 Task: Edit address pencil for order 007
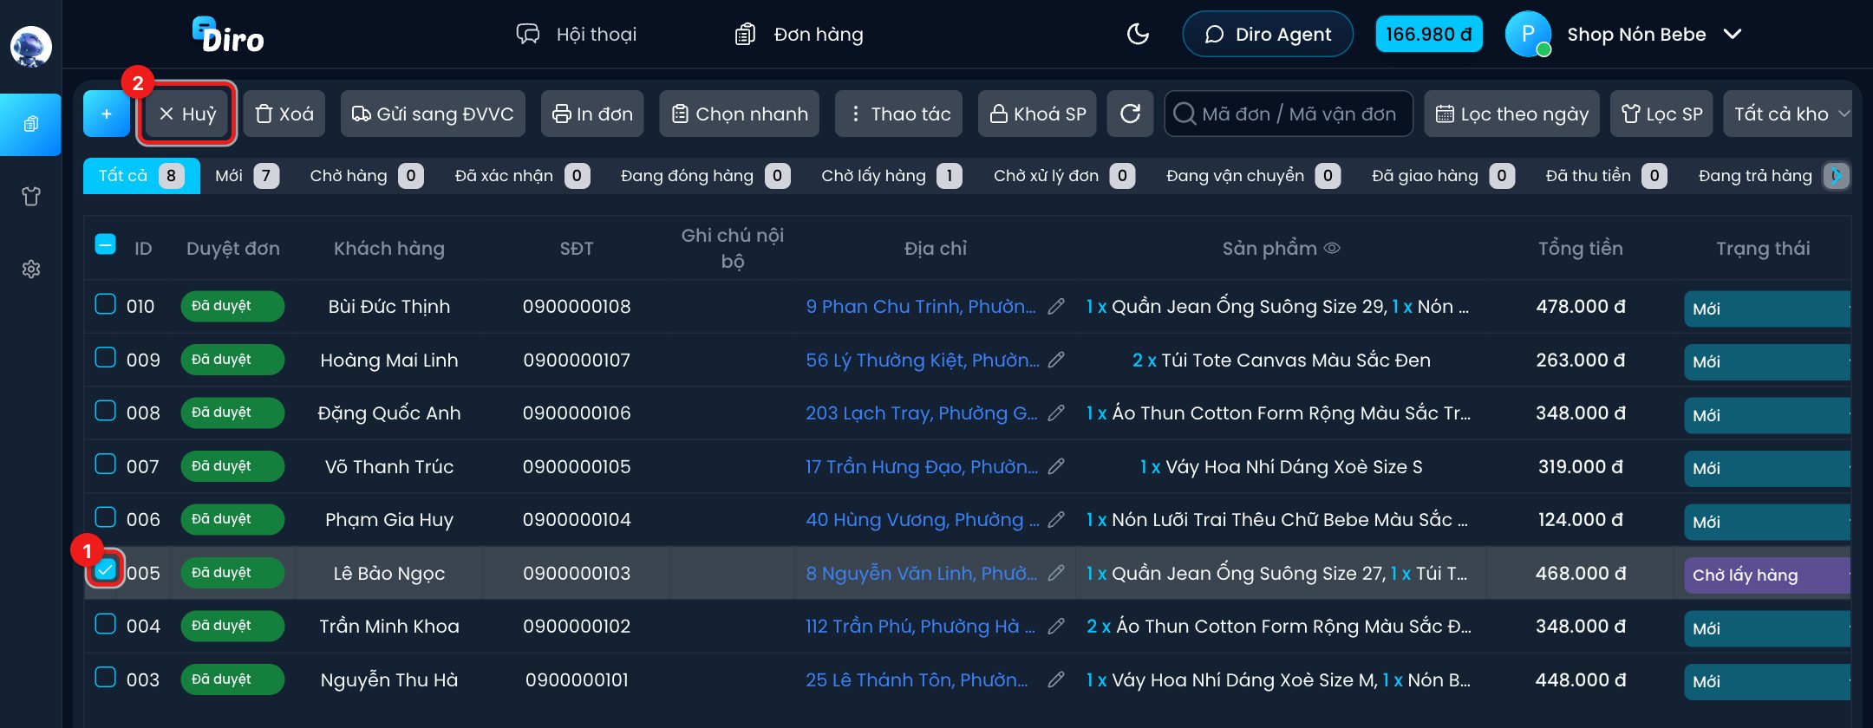click(1056, 466)
